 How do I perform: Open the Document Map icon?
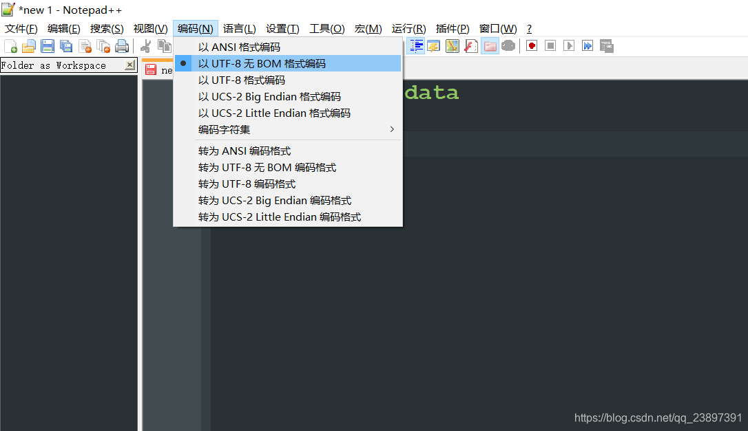click(453, 46)
